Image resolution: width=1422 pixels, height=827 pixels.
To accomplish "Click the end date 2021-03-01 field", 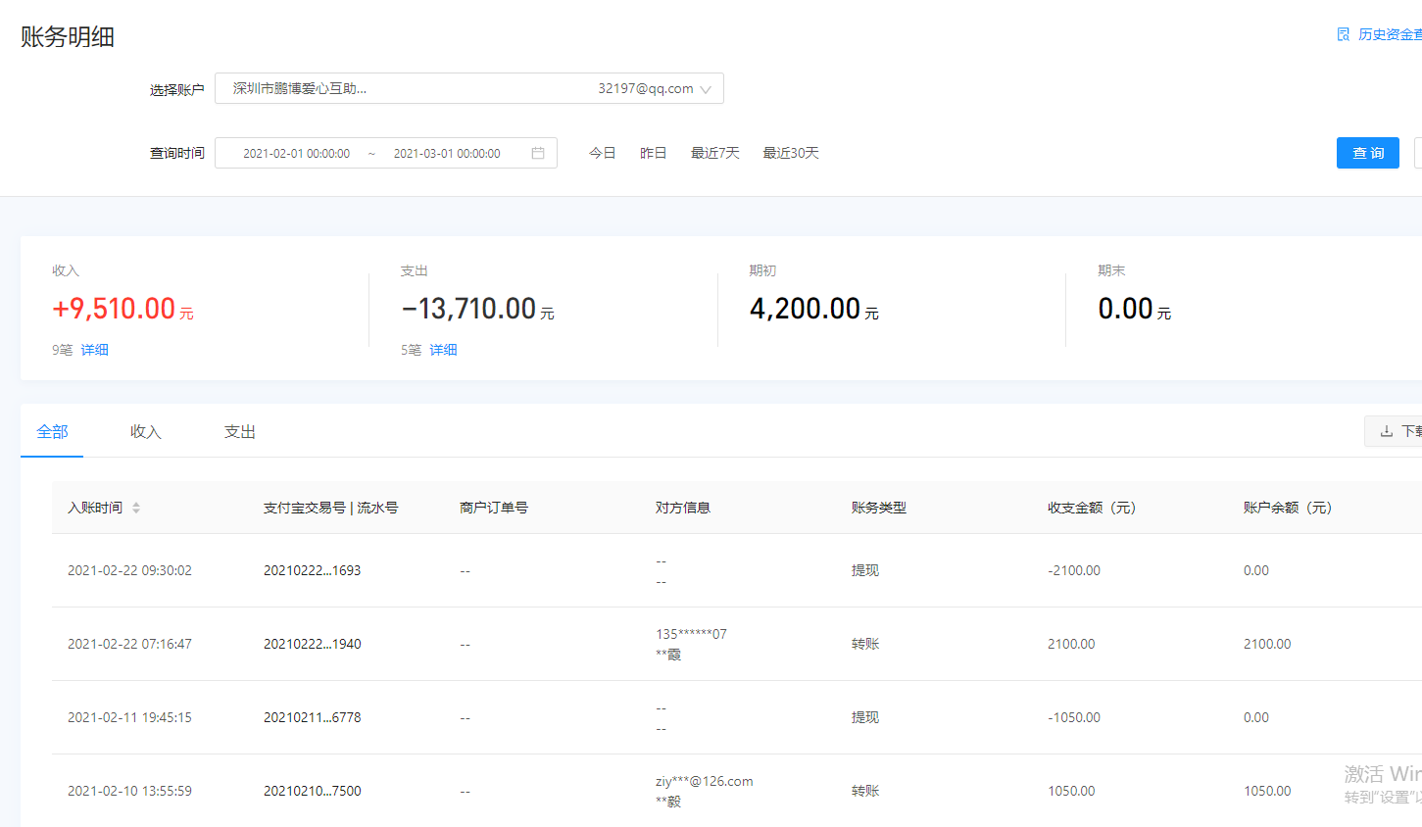I will 447,154.
